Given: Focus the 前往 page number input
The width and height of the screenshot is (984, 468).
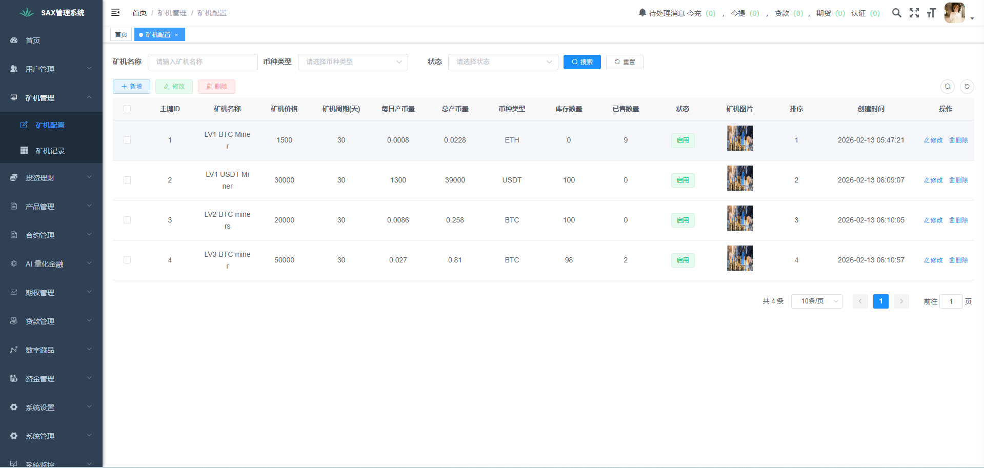Looking at the screenshot, I should (x=951, y=301).
